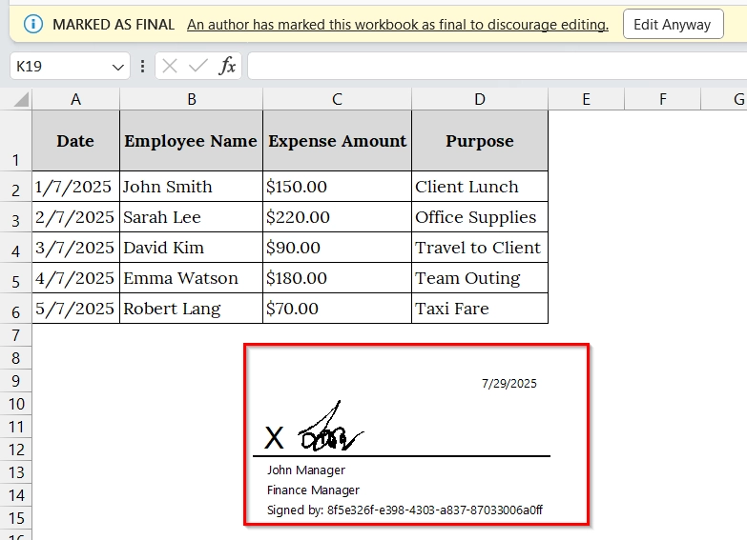Click the three-dot formula bar handle
The width and height of the screenshot is (747, 540).
click(x=142, y=66)
